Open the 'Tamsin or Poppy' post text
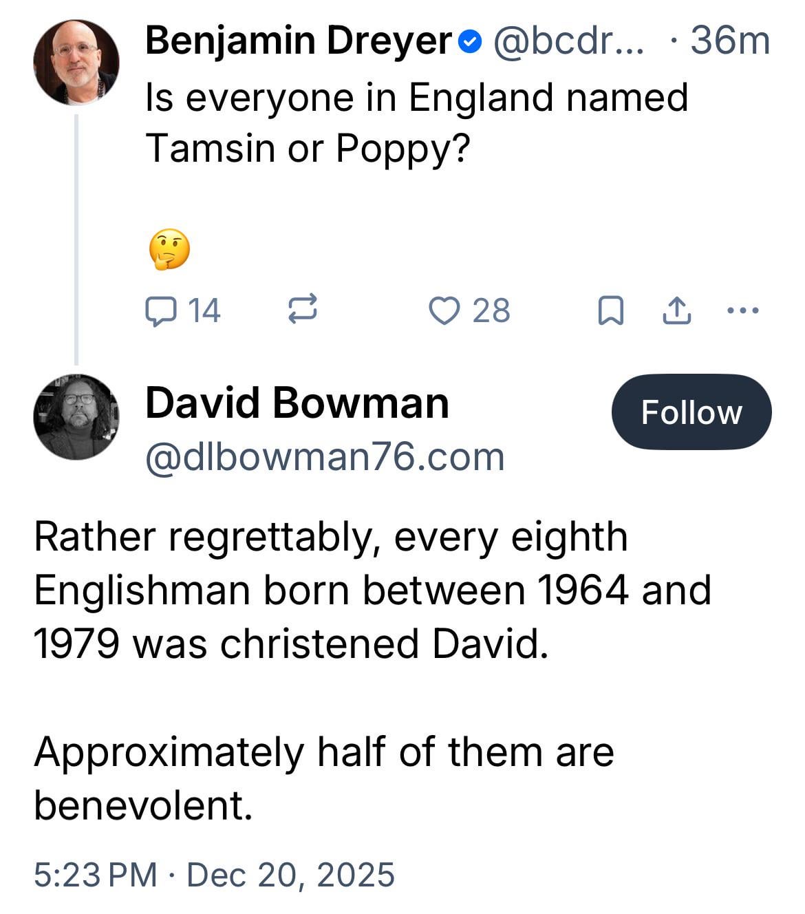The image size is (805, 914). pos(416,122)
